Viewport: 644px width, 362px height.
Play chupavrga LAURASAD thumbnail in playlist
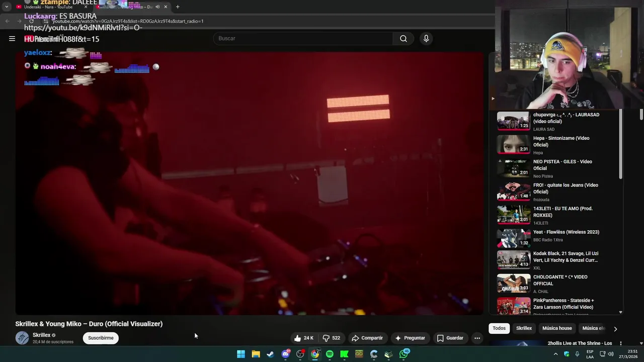[x=514, y=121]
